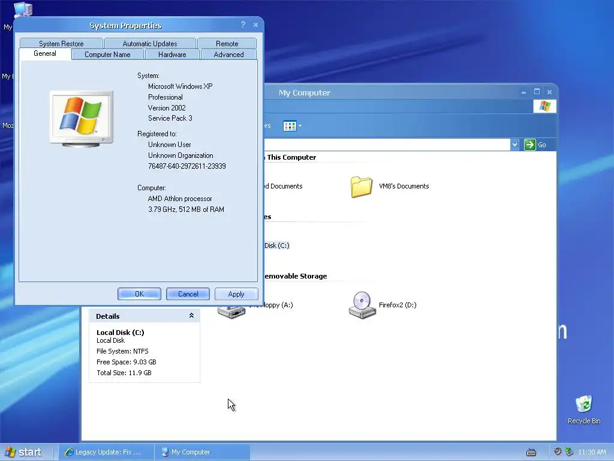The height and width of the screenshot is (461, 614).
Task: Click the 'Removable Storage' group header
Action: [x=296, y=276]
